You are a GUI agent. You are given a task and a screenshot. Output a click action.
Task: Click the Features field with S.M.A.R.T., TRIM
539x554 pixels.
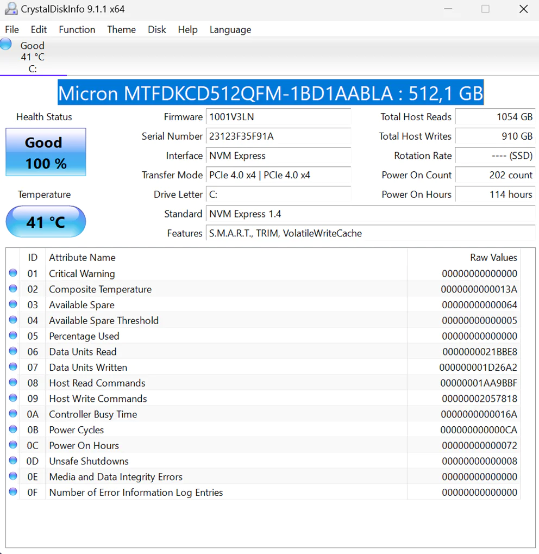coord(371,234)
